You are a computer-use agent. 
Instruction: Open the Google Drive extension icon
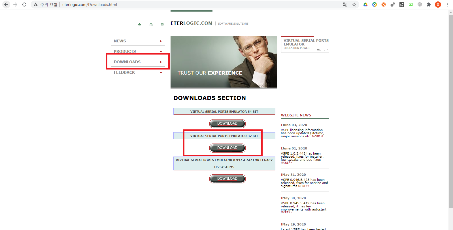(365, 5)
